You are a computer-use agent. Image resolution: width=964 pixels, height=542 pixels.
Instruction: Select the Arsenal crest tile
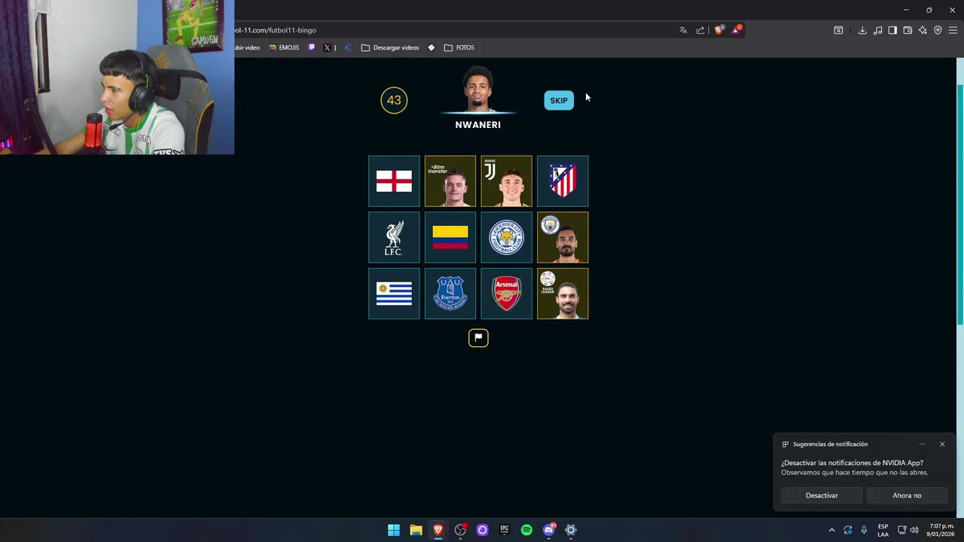[506, 294]
